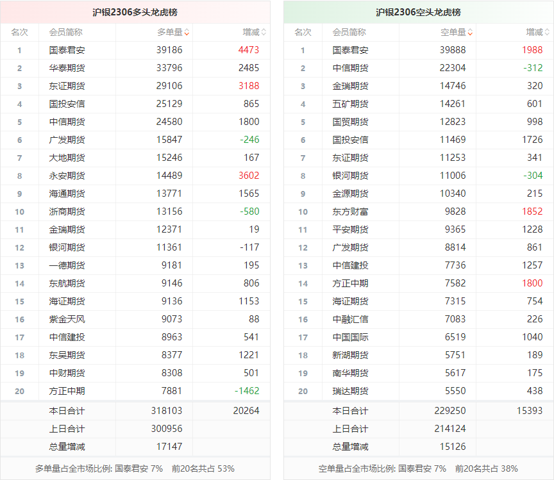Sort short table by 空单量 sort icon
Image resolution: width=554 pixels, height=480 pixels.
[470, 32]
